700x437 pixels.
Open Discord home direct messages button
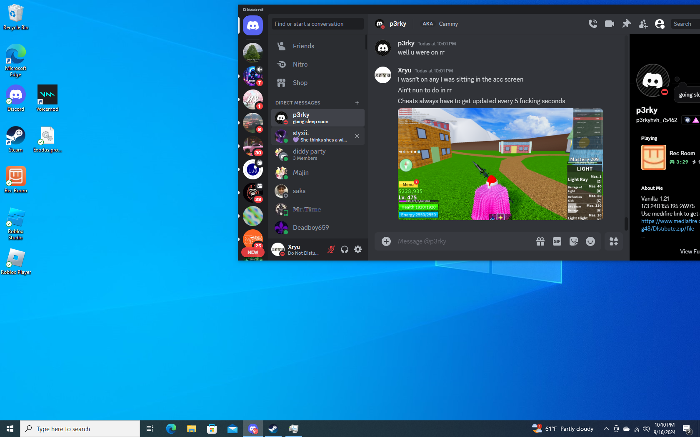(253, 25)
